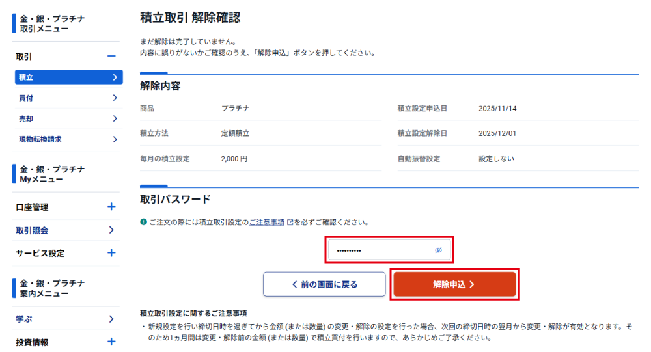Toggle password visibility eye icon
Image resolution: width=651 pixels, height=352 pixels.
pos(438,250)
